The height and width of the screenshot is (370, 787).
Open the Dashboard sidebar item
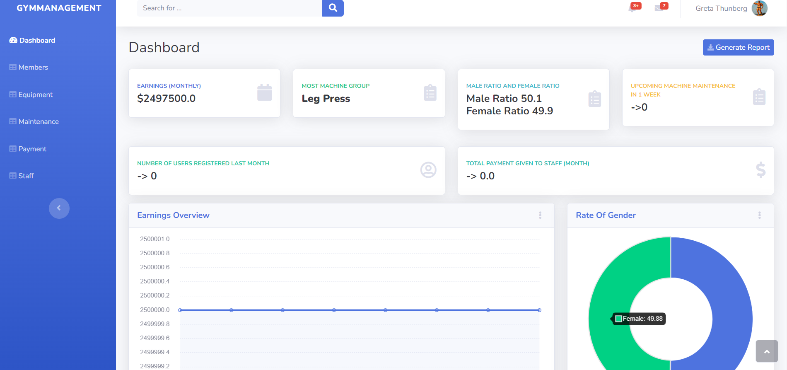point(32,40)
